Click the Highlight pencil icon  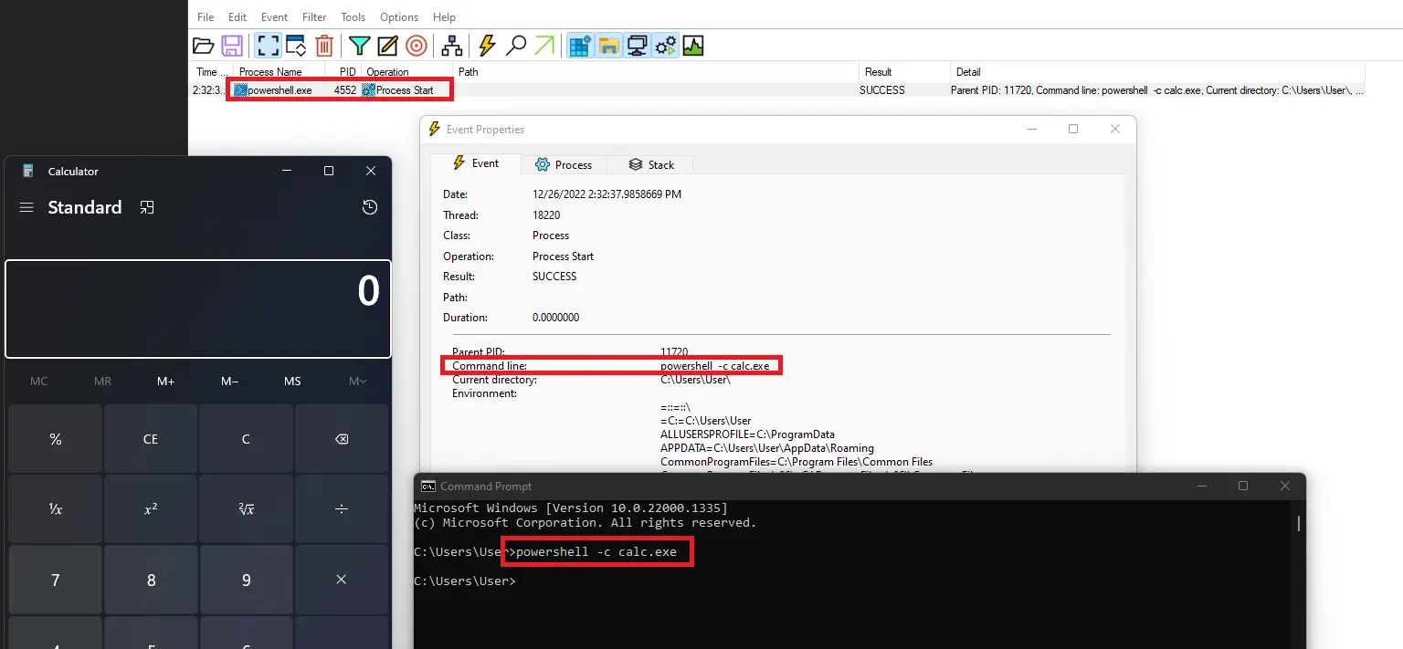pos(387,46)
